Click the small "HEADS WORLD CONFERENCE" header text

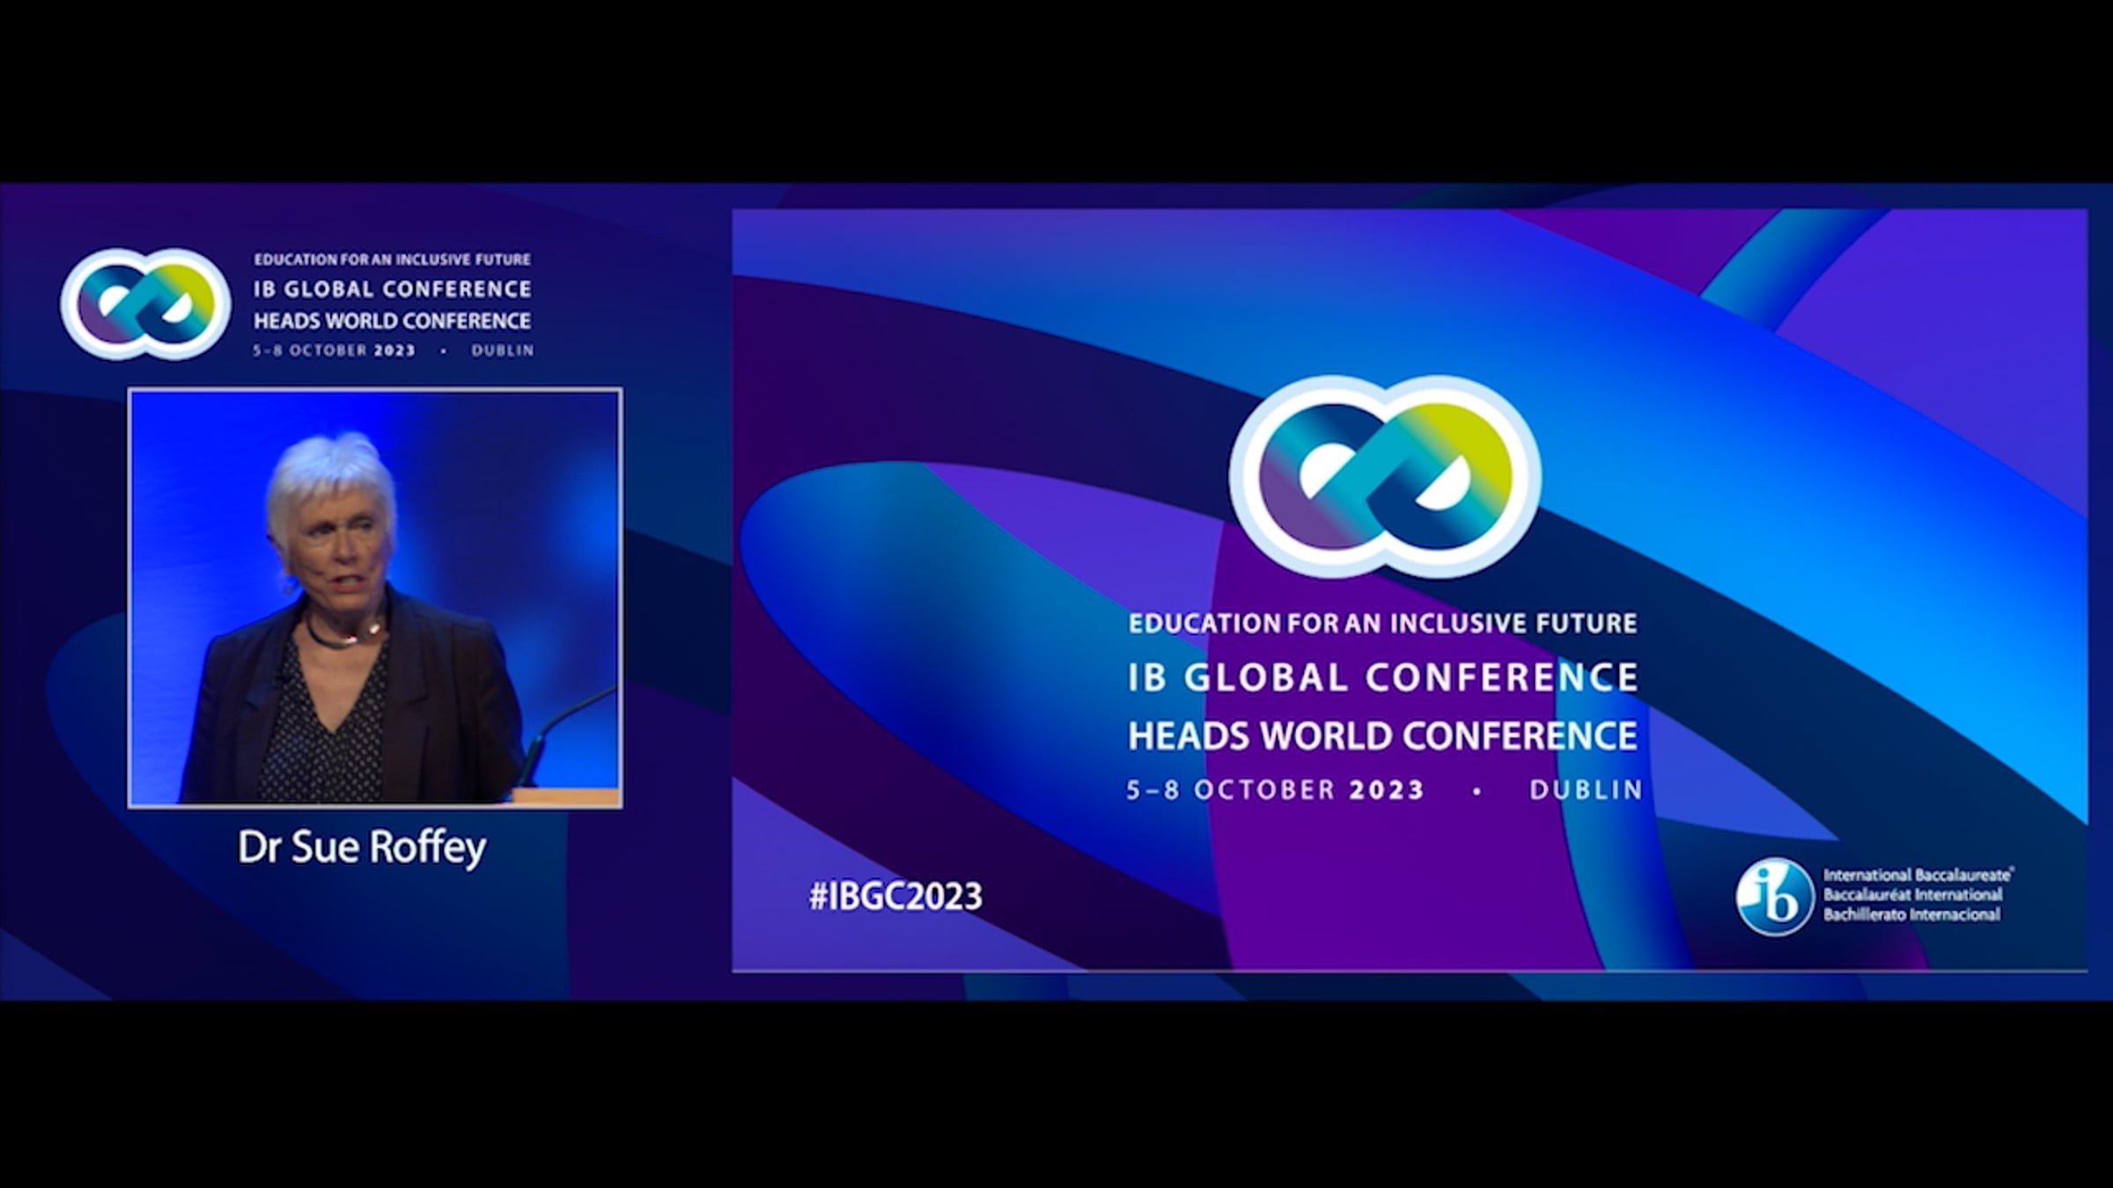click(393, 320)
